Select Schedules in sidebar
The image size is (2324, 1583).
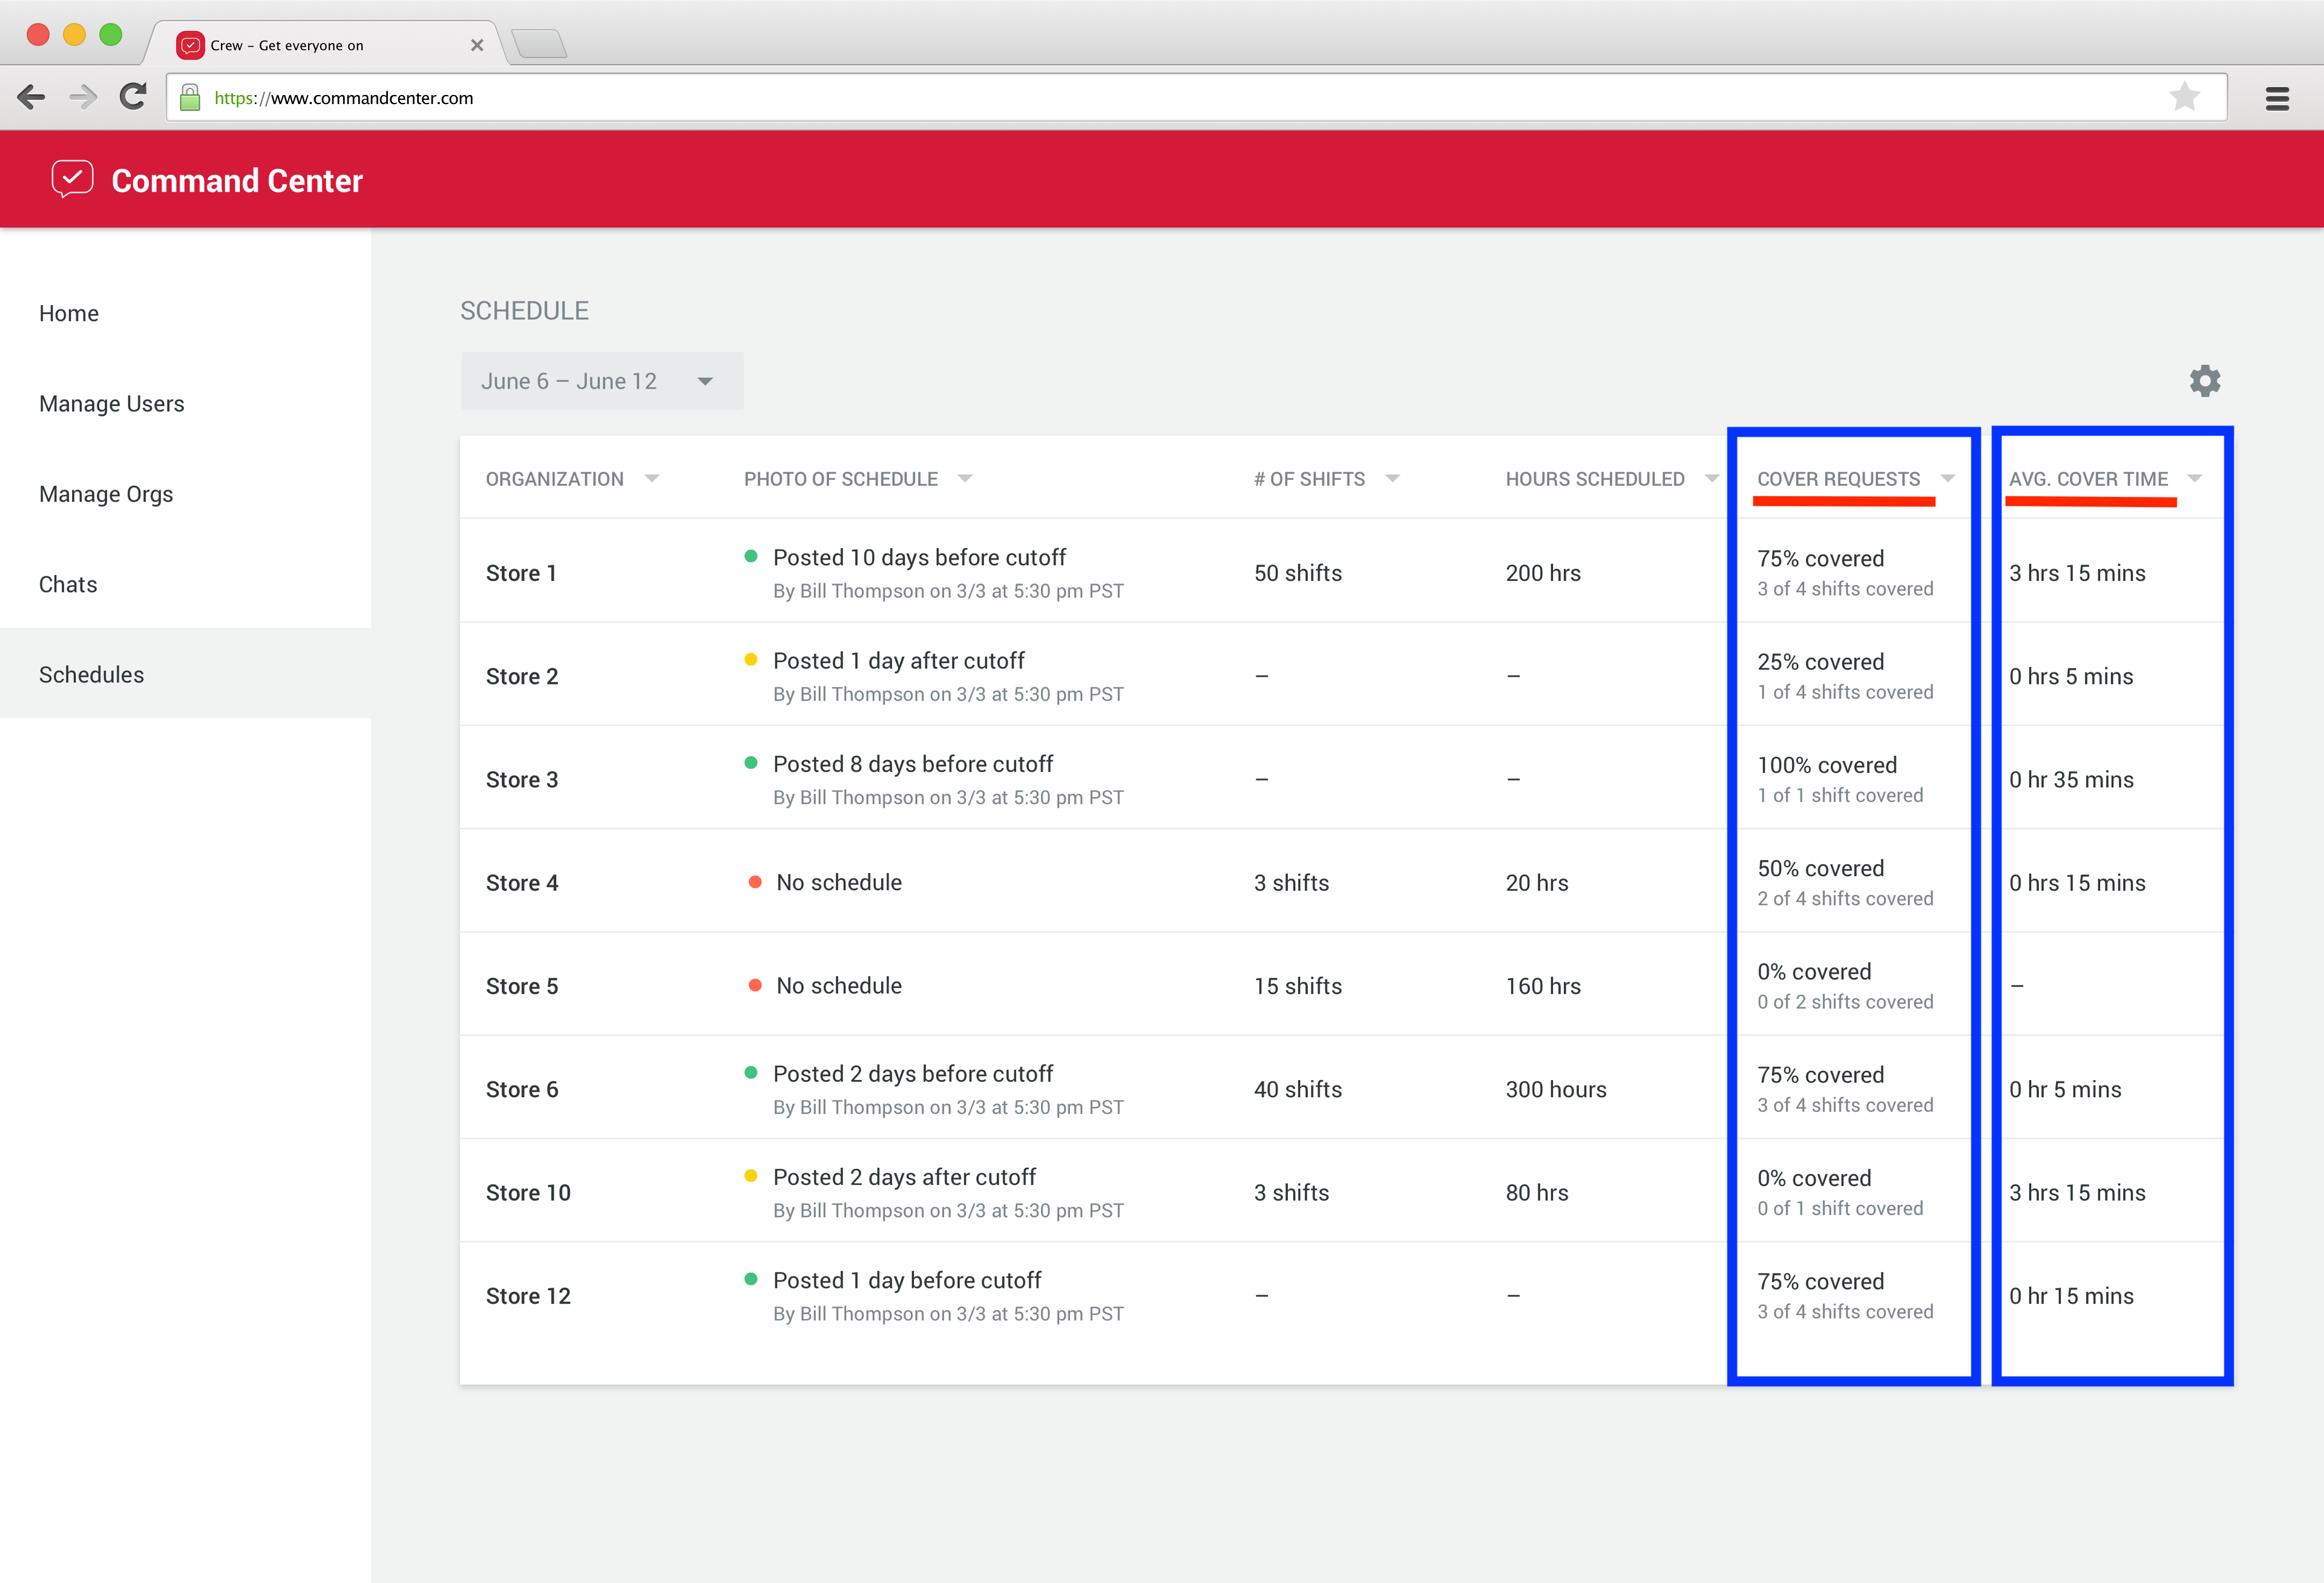coord(185,673)
